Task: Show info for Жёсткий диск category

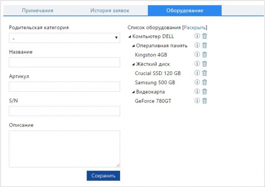Action: (197, 64)
